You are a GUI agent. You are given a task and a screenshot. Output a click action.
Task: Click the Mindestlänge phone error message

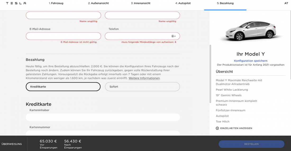(149, 42)
